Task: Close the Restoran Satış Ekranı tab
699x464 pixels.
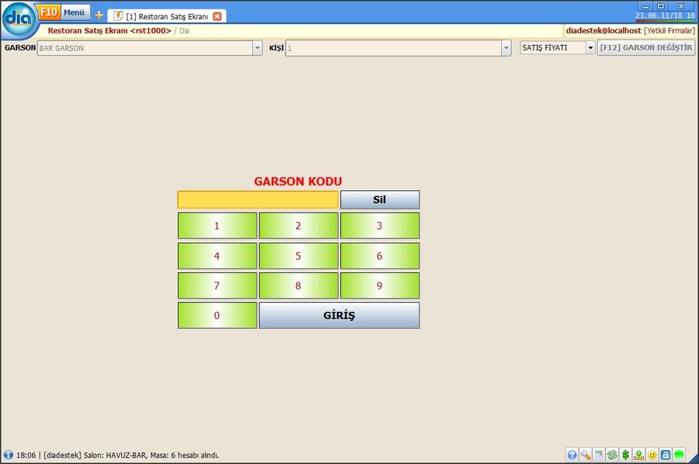Action: pos(217,16)
